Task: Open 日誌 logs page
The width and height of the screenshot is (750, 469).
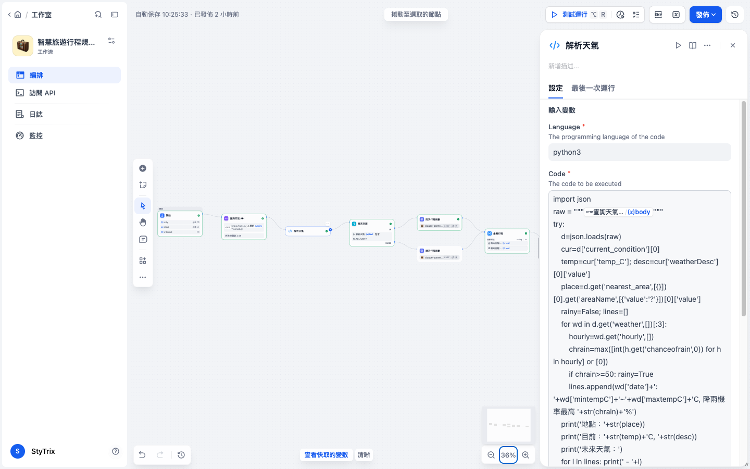Action: 65,114
